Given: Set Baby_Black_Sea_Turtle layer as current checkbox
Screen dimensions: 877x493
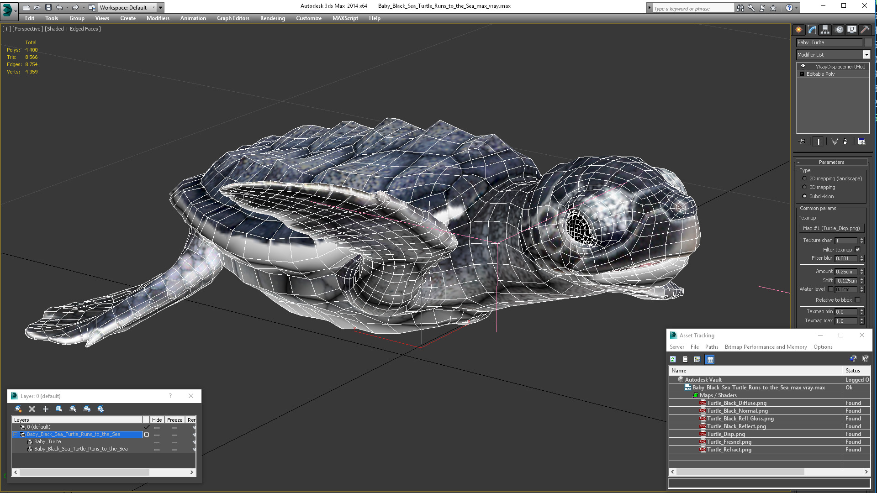Looking at the screenshot, I should [x=146, y=435].
